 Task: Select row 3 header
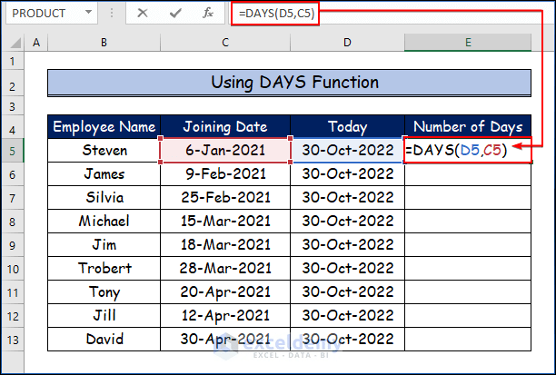click(x=13, y=106)
